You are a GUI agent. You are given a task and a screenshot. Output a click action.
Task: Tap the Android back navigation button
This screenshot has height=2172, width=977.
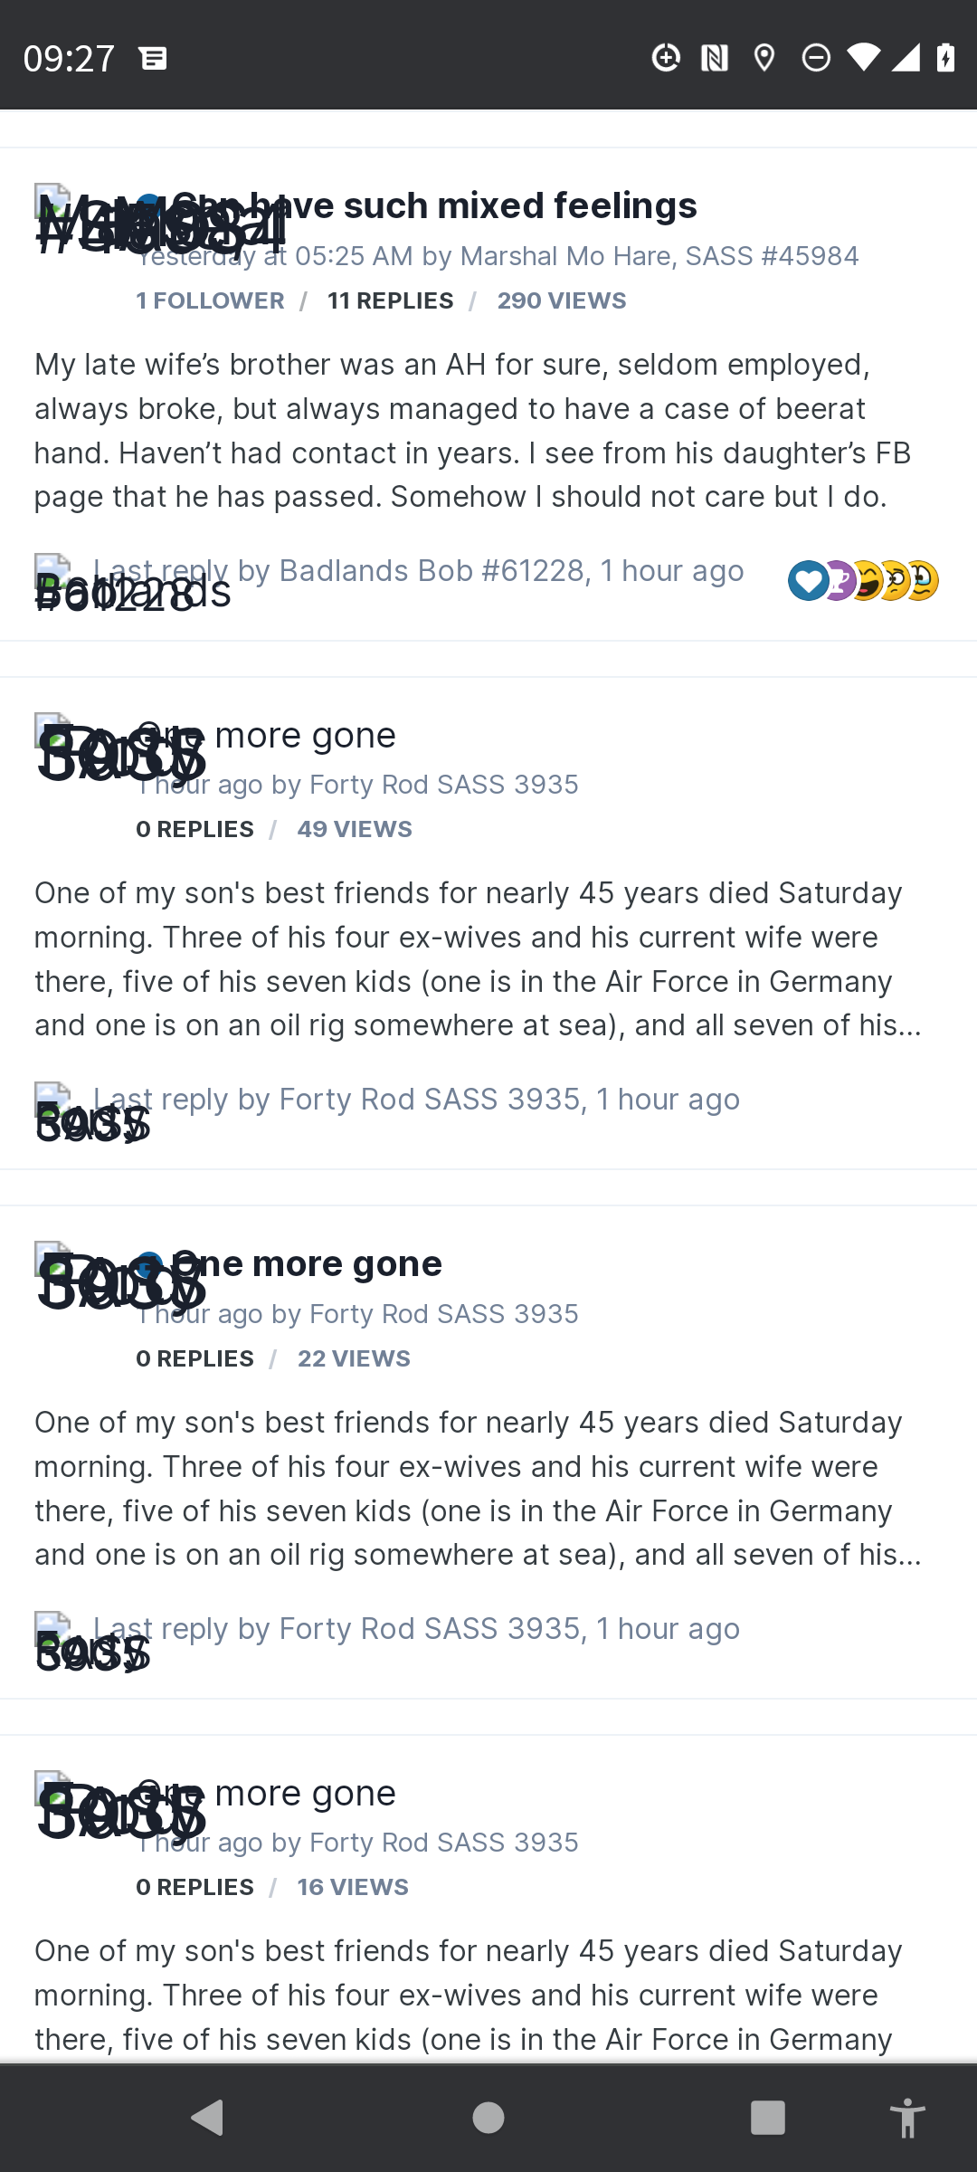pyautogui.click(x=208, y=2118)
